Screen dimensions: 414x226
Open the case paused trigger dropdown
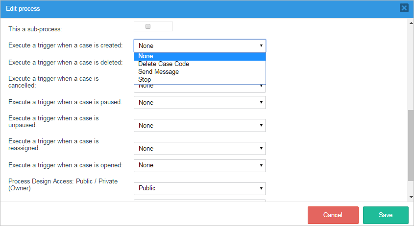pyautogui.click(x=199, y=103)
